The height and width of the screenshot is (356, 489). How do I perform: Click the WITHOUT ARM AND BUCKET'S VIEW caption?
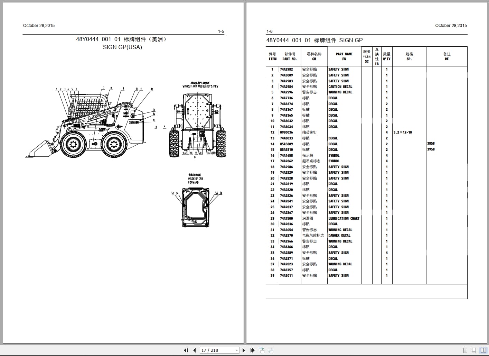pyautogui.click(x=200, y=86)
